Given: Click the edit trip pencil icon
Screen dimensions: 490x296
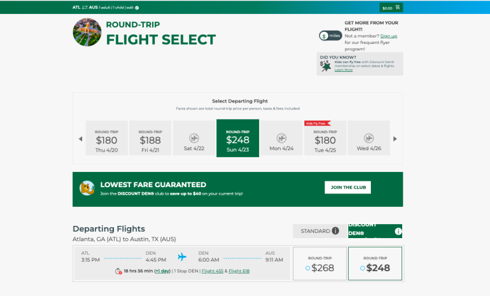Looking at the screenshot, I should tap(137, 8).
